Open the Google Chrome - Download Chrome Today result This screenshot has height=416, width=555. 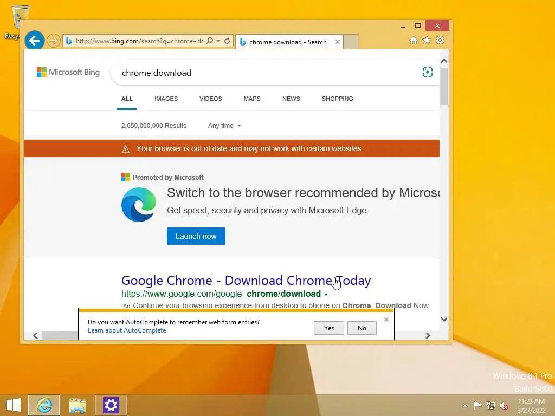point(246,281)
